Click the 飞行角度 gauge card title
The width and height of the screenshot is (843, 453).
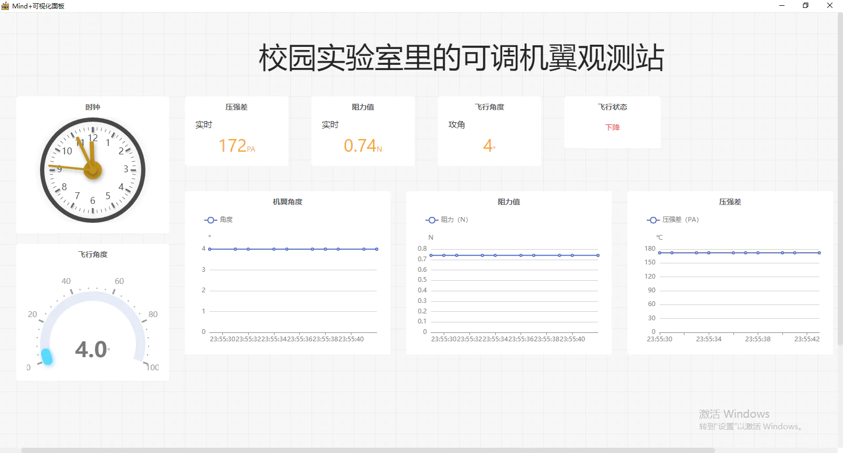[x=93, y=254]
